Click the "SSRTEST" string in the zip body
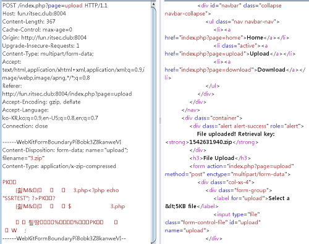The height and width of the screenshot is (244, 309). tap(16, 199)
